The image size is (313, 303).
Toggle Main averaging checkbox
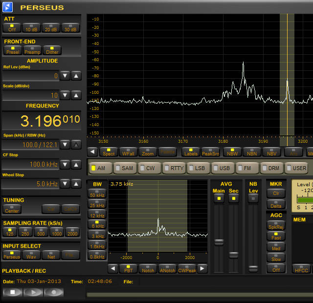click(x=219, y=198)
